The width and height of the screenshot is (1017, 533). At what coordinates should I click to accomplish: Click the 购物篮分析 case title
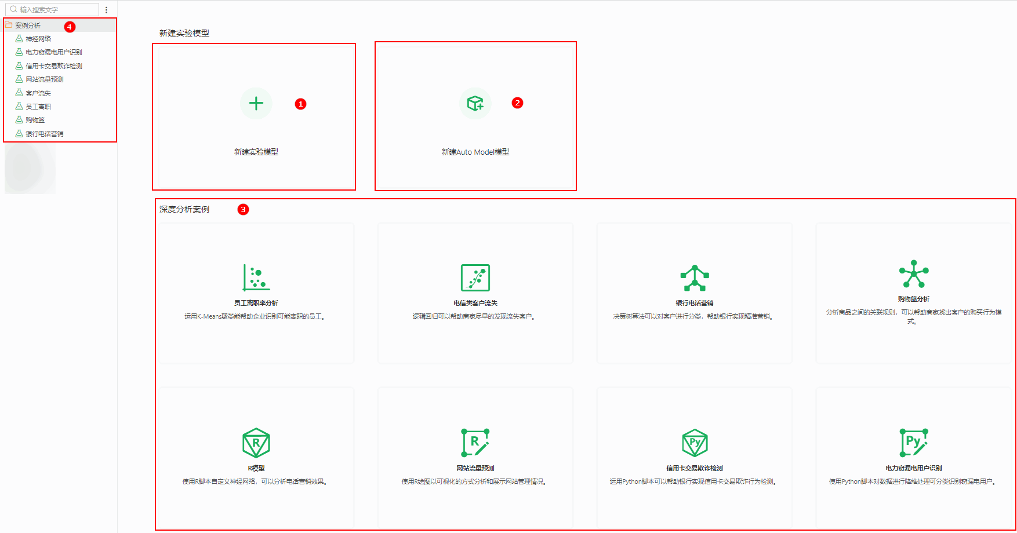[914, 299]
